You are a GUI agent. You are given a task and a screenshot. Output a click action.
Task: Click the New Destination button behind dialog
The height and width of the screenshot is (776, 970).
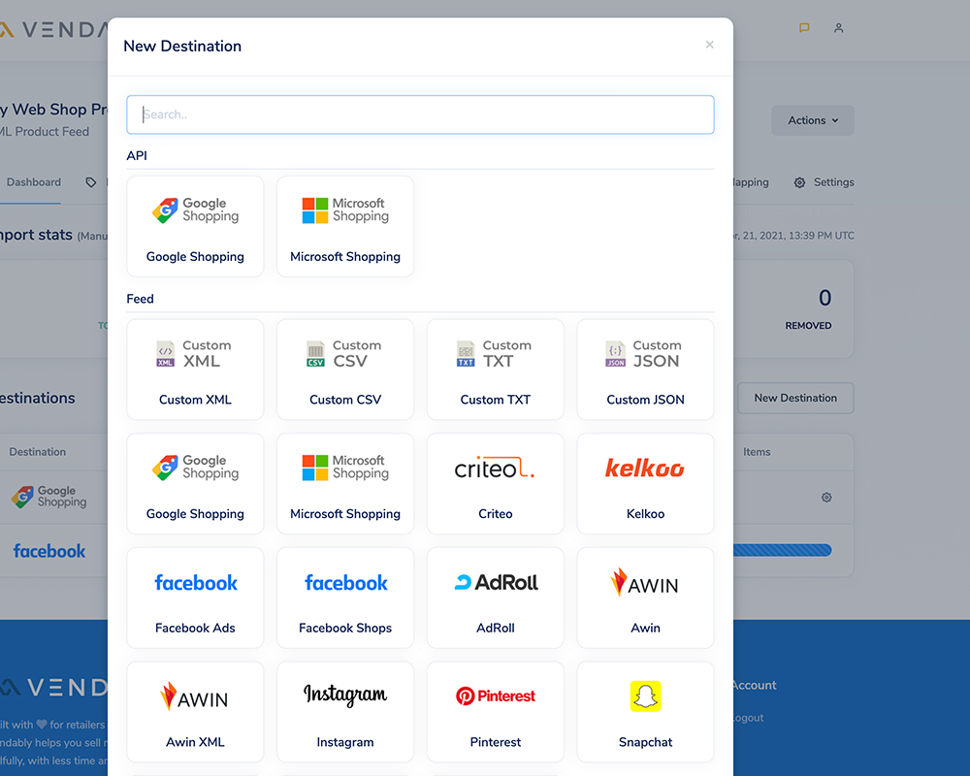tap(795, 398)
